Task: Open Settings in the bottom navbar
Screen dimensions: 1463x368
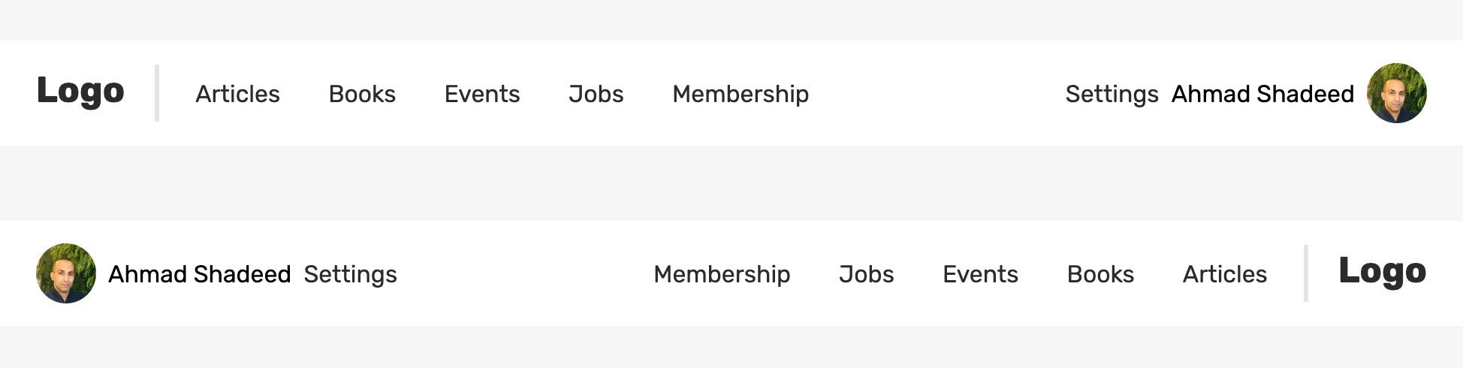Action: pos(350,274)
